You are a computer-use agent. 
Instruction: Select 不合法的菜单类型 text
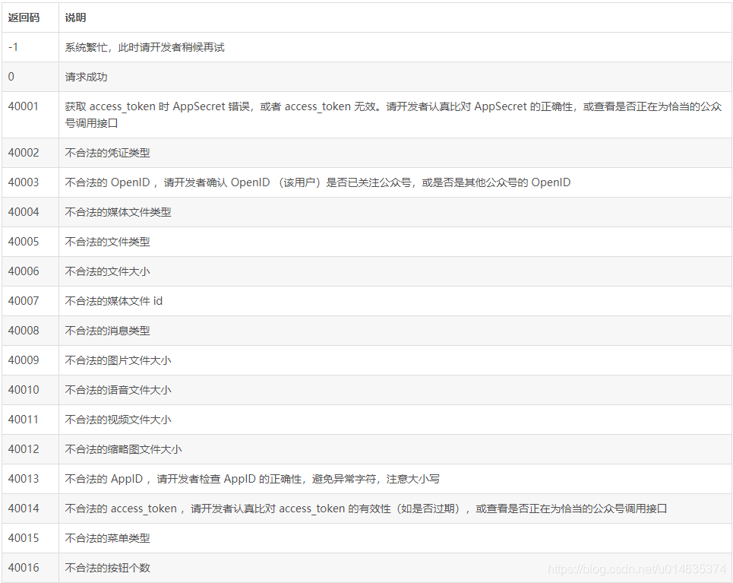[x=108, y=537]
